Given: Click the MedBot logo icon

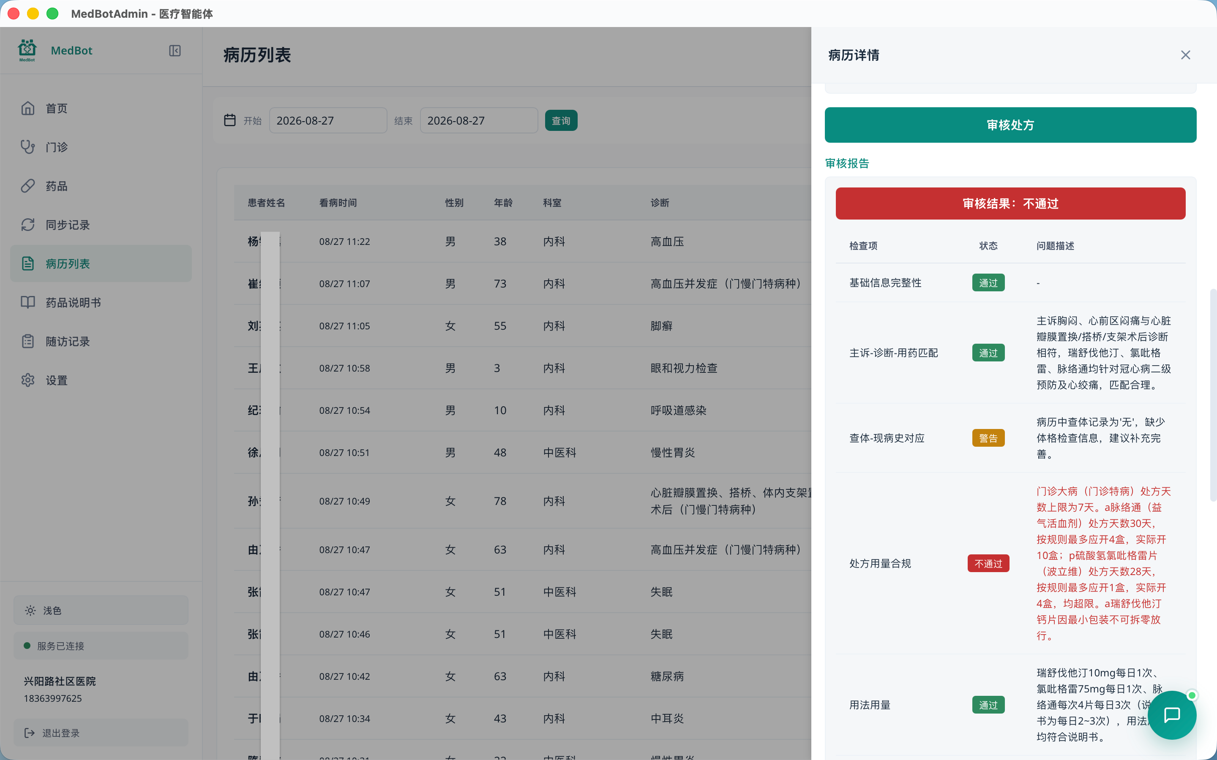Looking at the screenshot, I should pyautogui.click(x=27, y=50).
